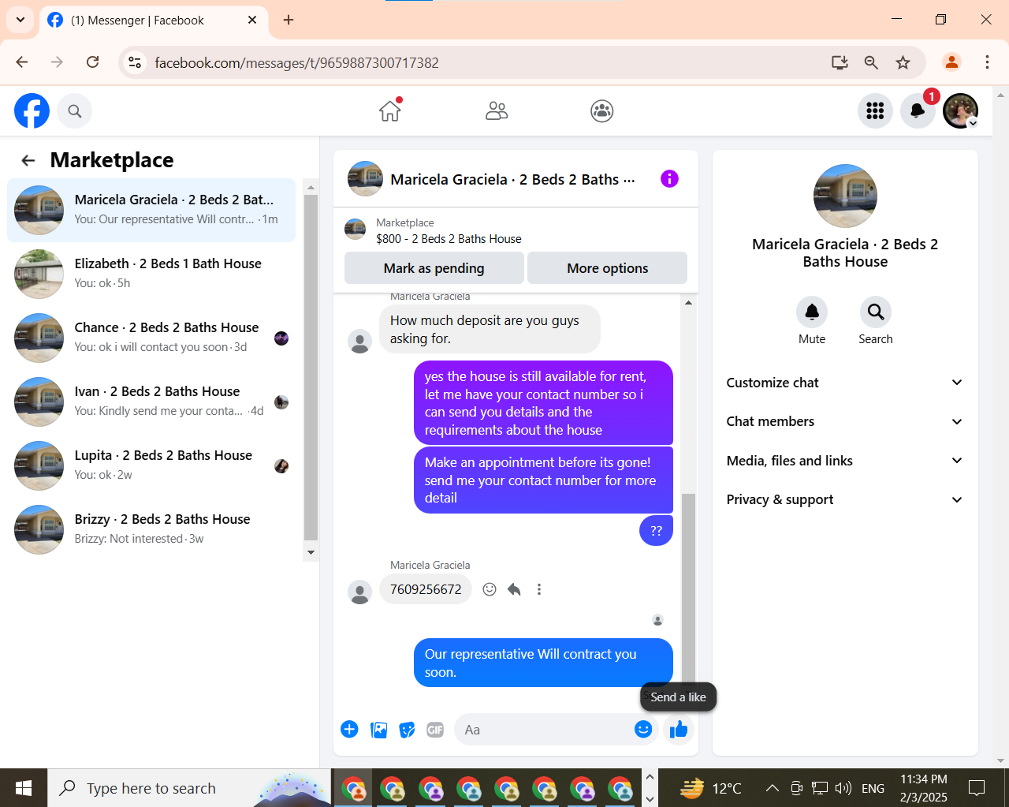The height and width of the screenshot is (807, 1009).
Task: Go back in browser history
Action: pos(22,62)
